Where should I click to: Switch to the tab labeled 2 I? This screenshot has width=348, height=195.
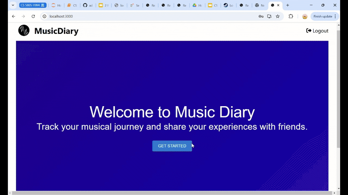(104, 5)
